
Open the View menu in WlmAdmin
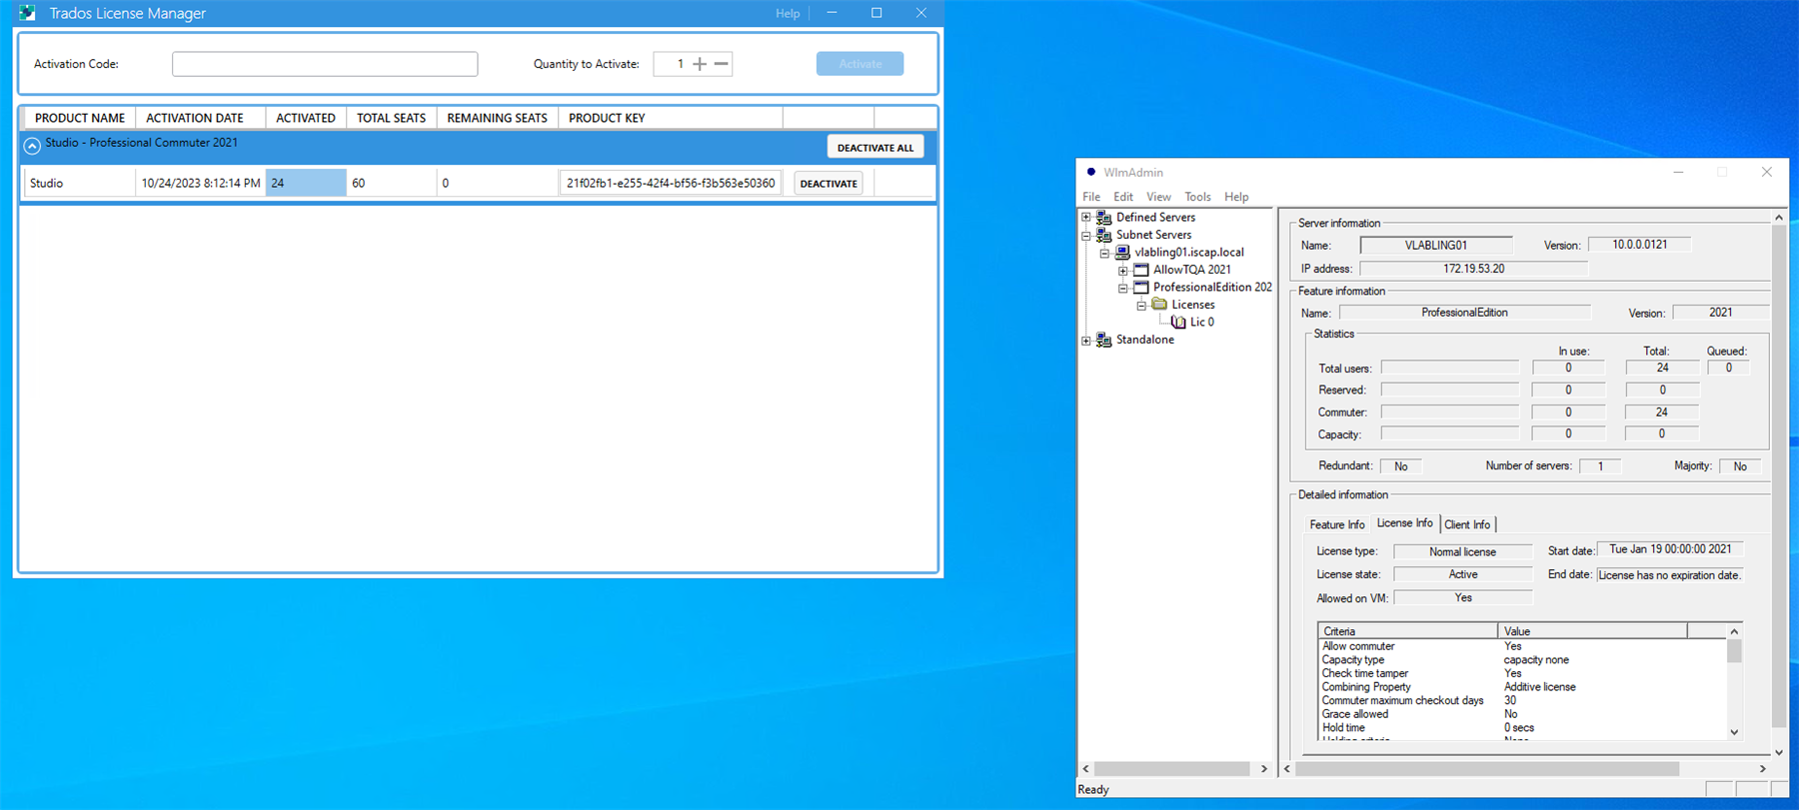tap(1158, 197)
